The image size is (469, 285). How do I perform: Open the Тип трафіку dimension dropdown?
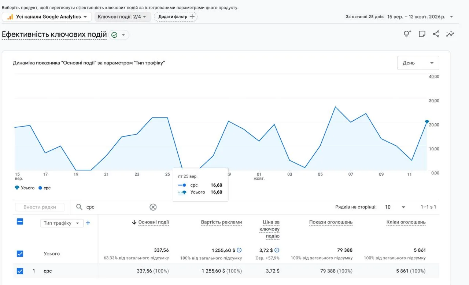click(x=62, y=223)
